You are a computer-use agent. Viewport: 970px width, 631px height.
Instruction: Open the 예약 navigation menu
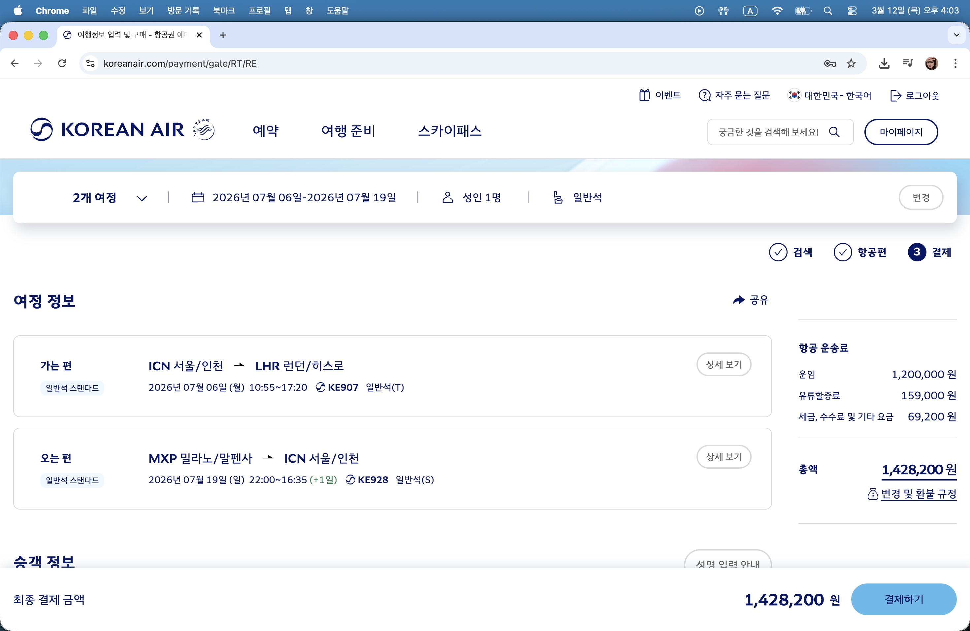266,131
